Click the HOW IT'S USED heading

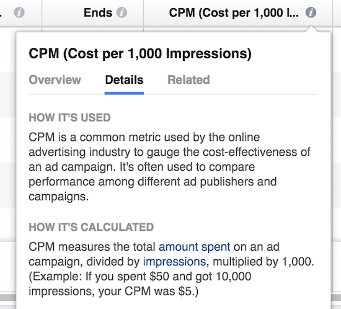click(x=69, y=117)
